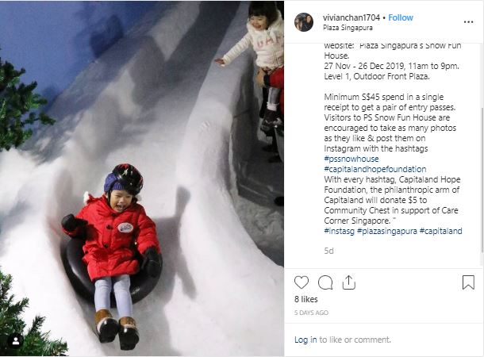View the 8 likes list
This screenshot has height=357, width=484.
(306, 299)
